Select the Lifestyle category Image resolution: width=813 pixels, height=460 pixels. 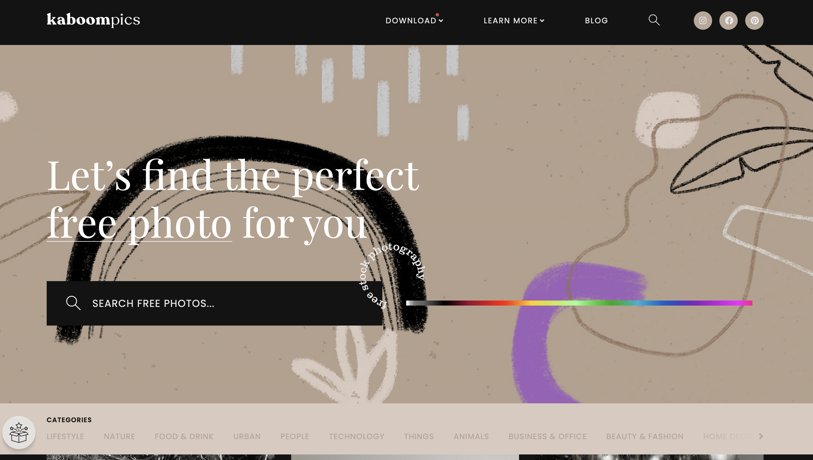(x=65, y=436)
